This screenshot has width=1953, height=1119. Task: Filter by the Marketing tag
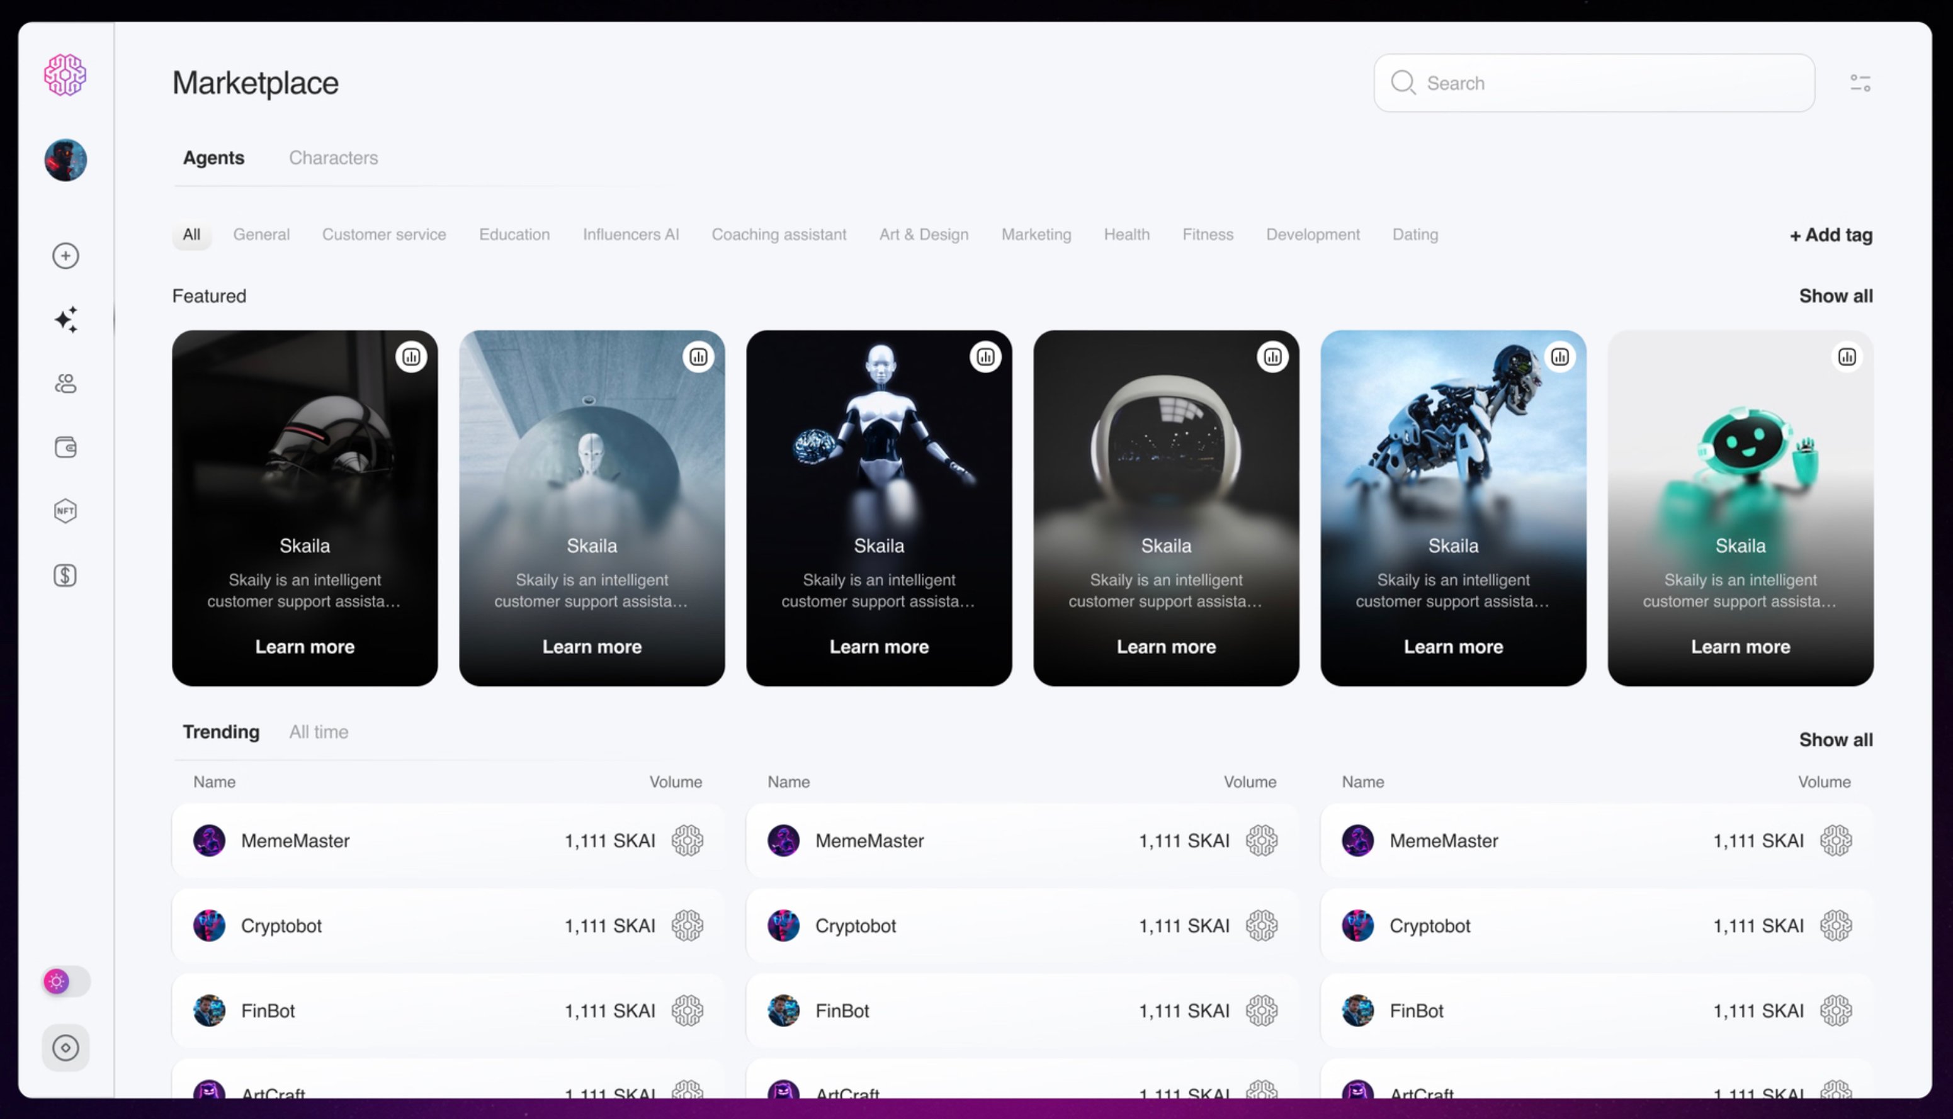[1036, 234]
